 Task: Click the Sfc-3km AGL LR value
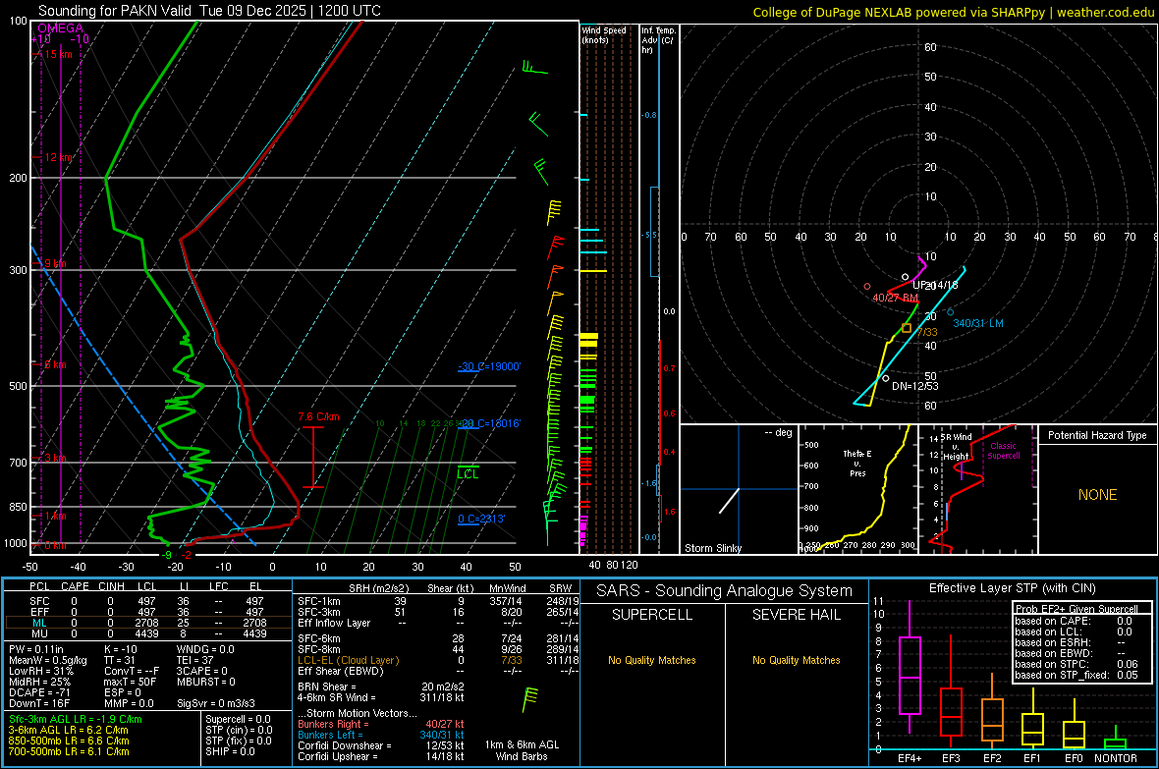[x=76, y=719]
